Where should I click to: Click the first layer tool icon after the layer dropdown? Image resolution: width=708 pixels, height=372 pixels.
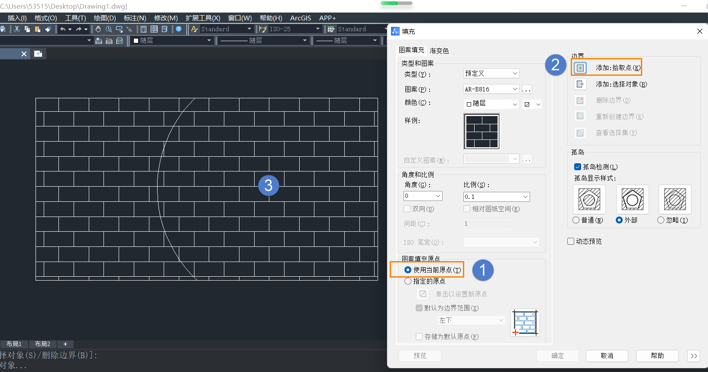pyautogui.click(x=99, y=41)
